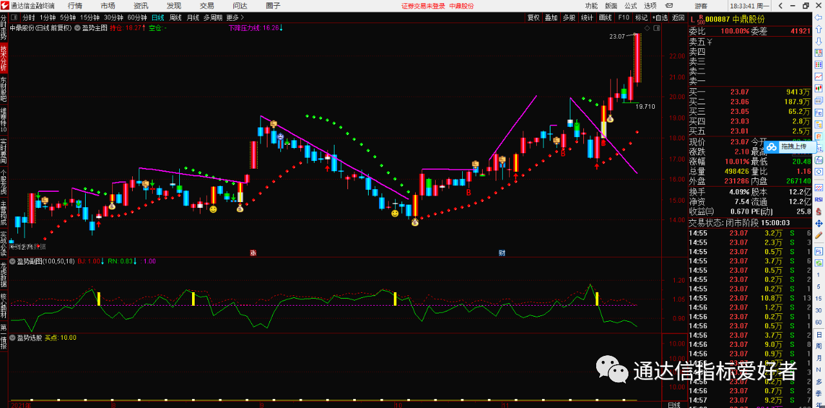Open the 市场 menu
The height and width of the screenshot is (408, 825).
(108, 5)
